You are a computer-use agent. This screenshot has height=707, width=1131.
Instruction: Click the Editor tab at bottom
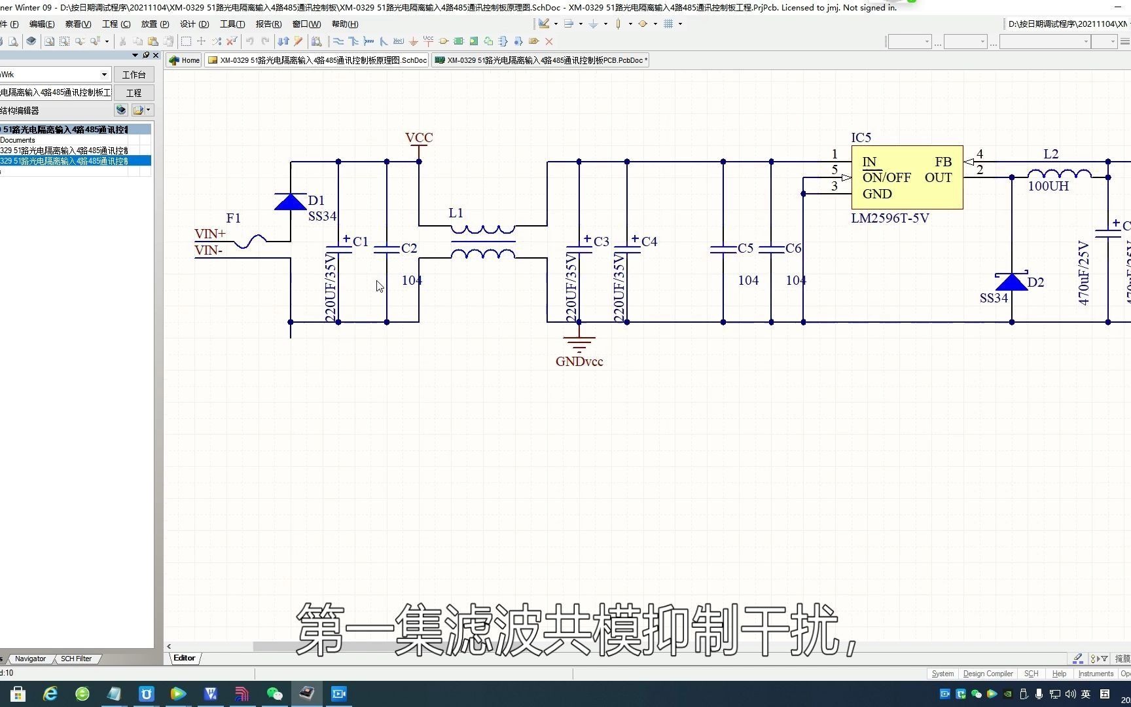tap(184, 658)
